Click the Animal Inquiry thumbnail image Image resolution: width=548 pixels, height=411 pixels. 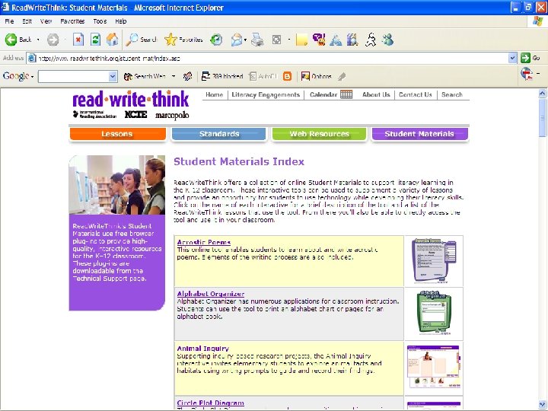pos(434,367)
